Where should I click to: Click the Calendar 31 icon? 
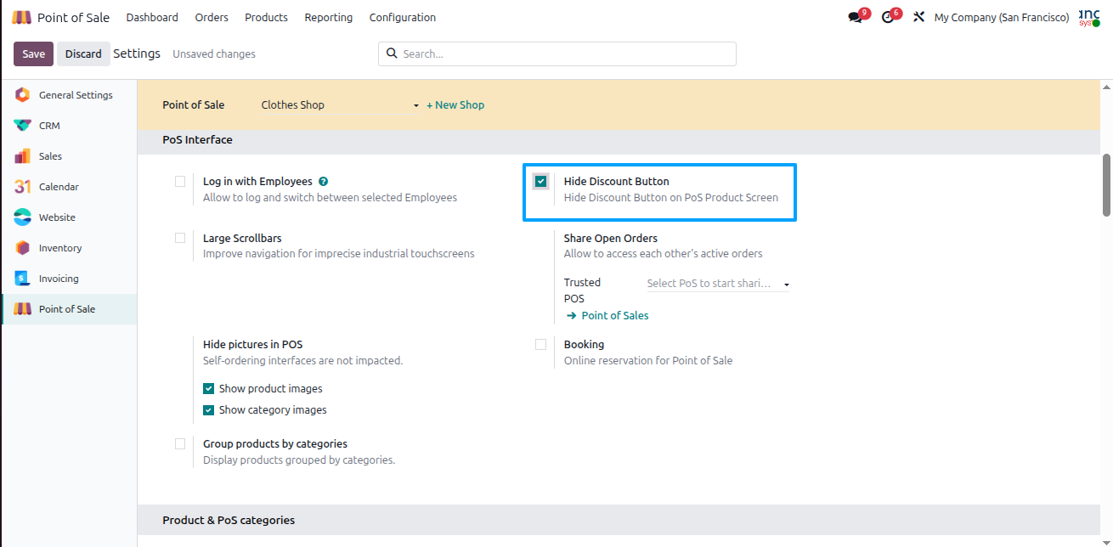[23, 187]
